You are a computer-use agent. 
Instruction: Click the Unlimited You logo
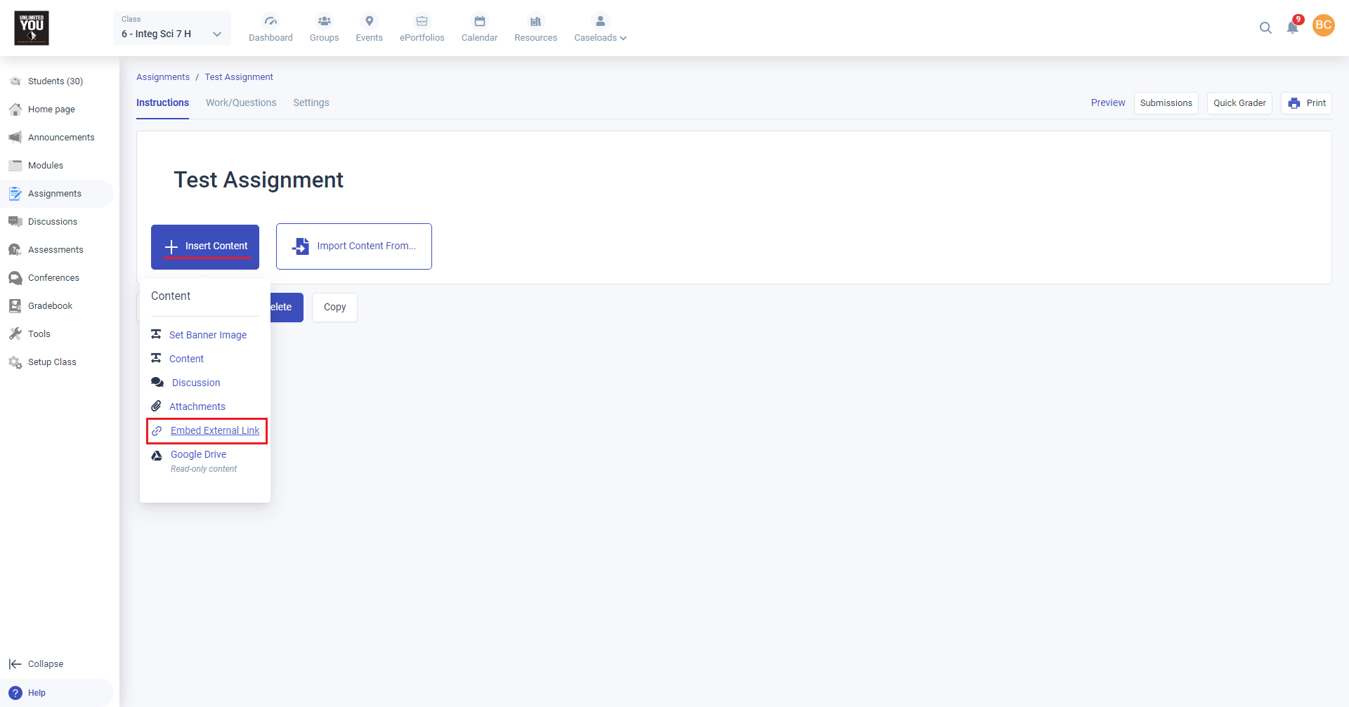pos(32,28)
